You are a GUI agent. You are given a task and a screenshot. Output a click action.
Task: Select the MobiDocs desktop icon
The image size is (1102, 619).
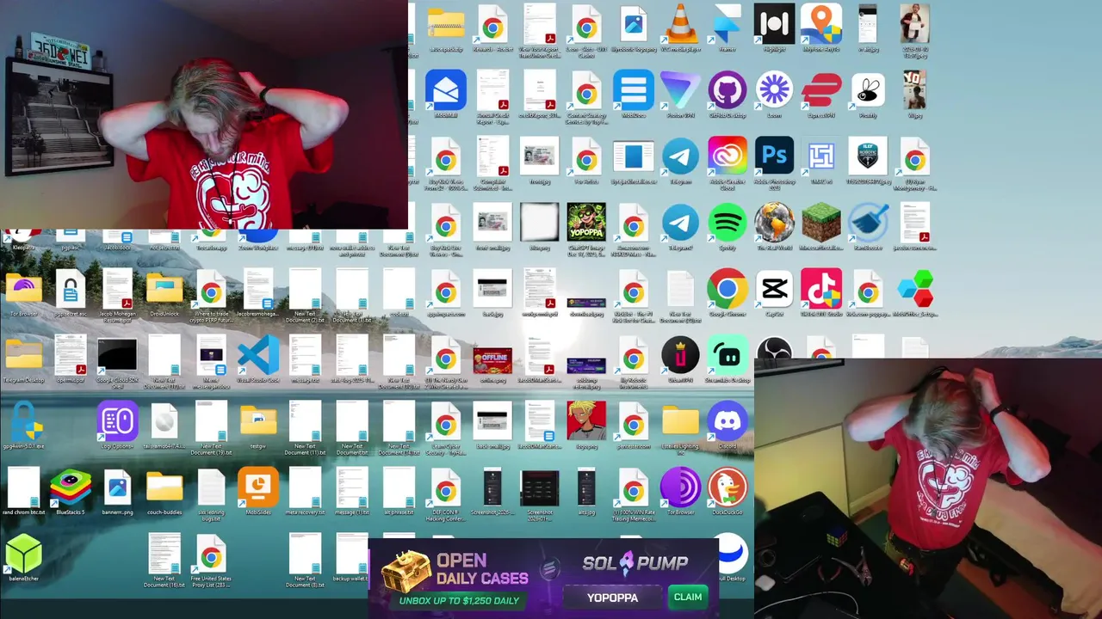click(x=634, y=91)
